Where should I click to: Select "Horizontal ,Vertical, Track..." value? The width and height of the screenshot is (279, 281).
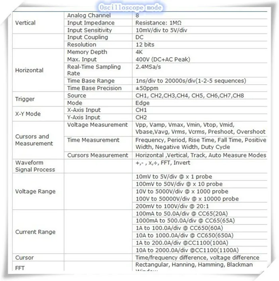(200, 155)
